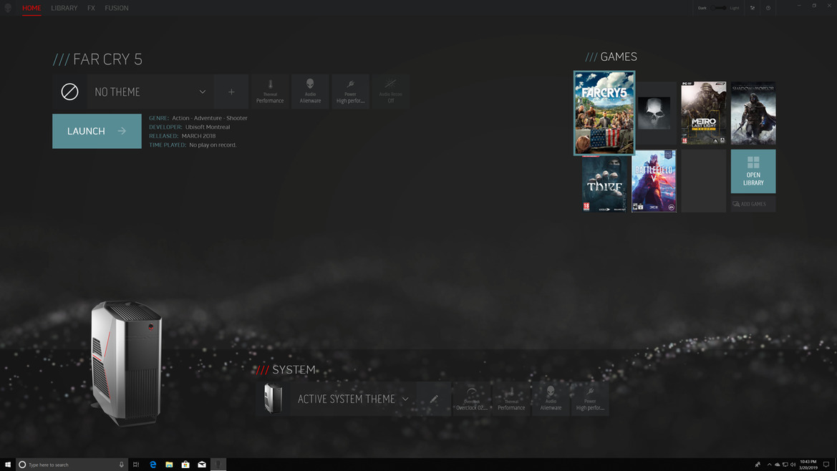The image size is (837, 471).
Task: Open File Explorer from taskbar
Action: click(169, 465)
